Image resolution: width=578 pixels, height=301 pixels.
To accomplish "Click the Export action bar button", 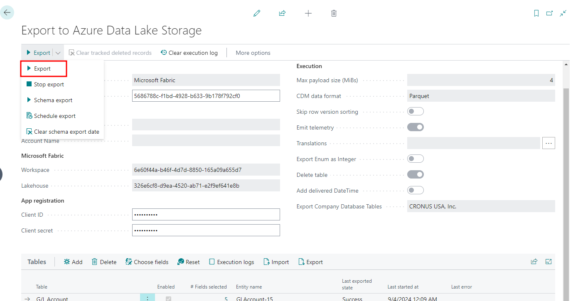I will (x=38, y=53).
